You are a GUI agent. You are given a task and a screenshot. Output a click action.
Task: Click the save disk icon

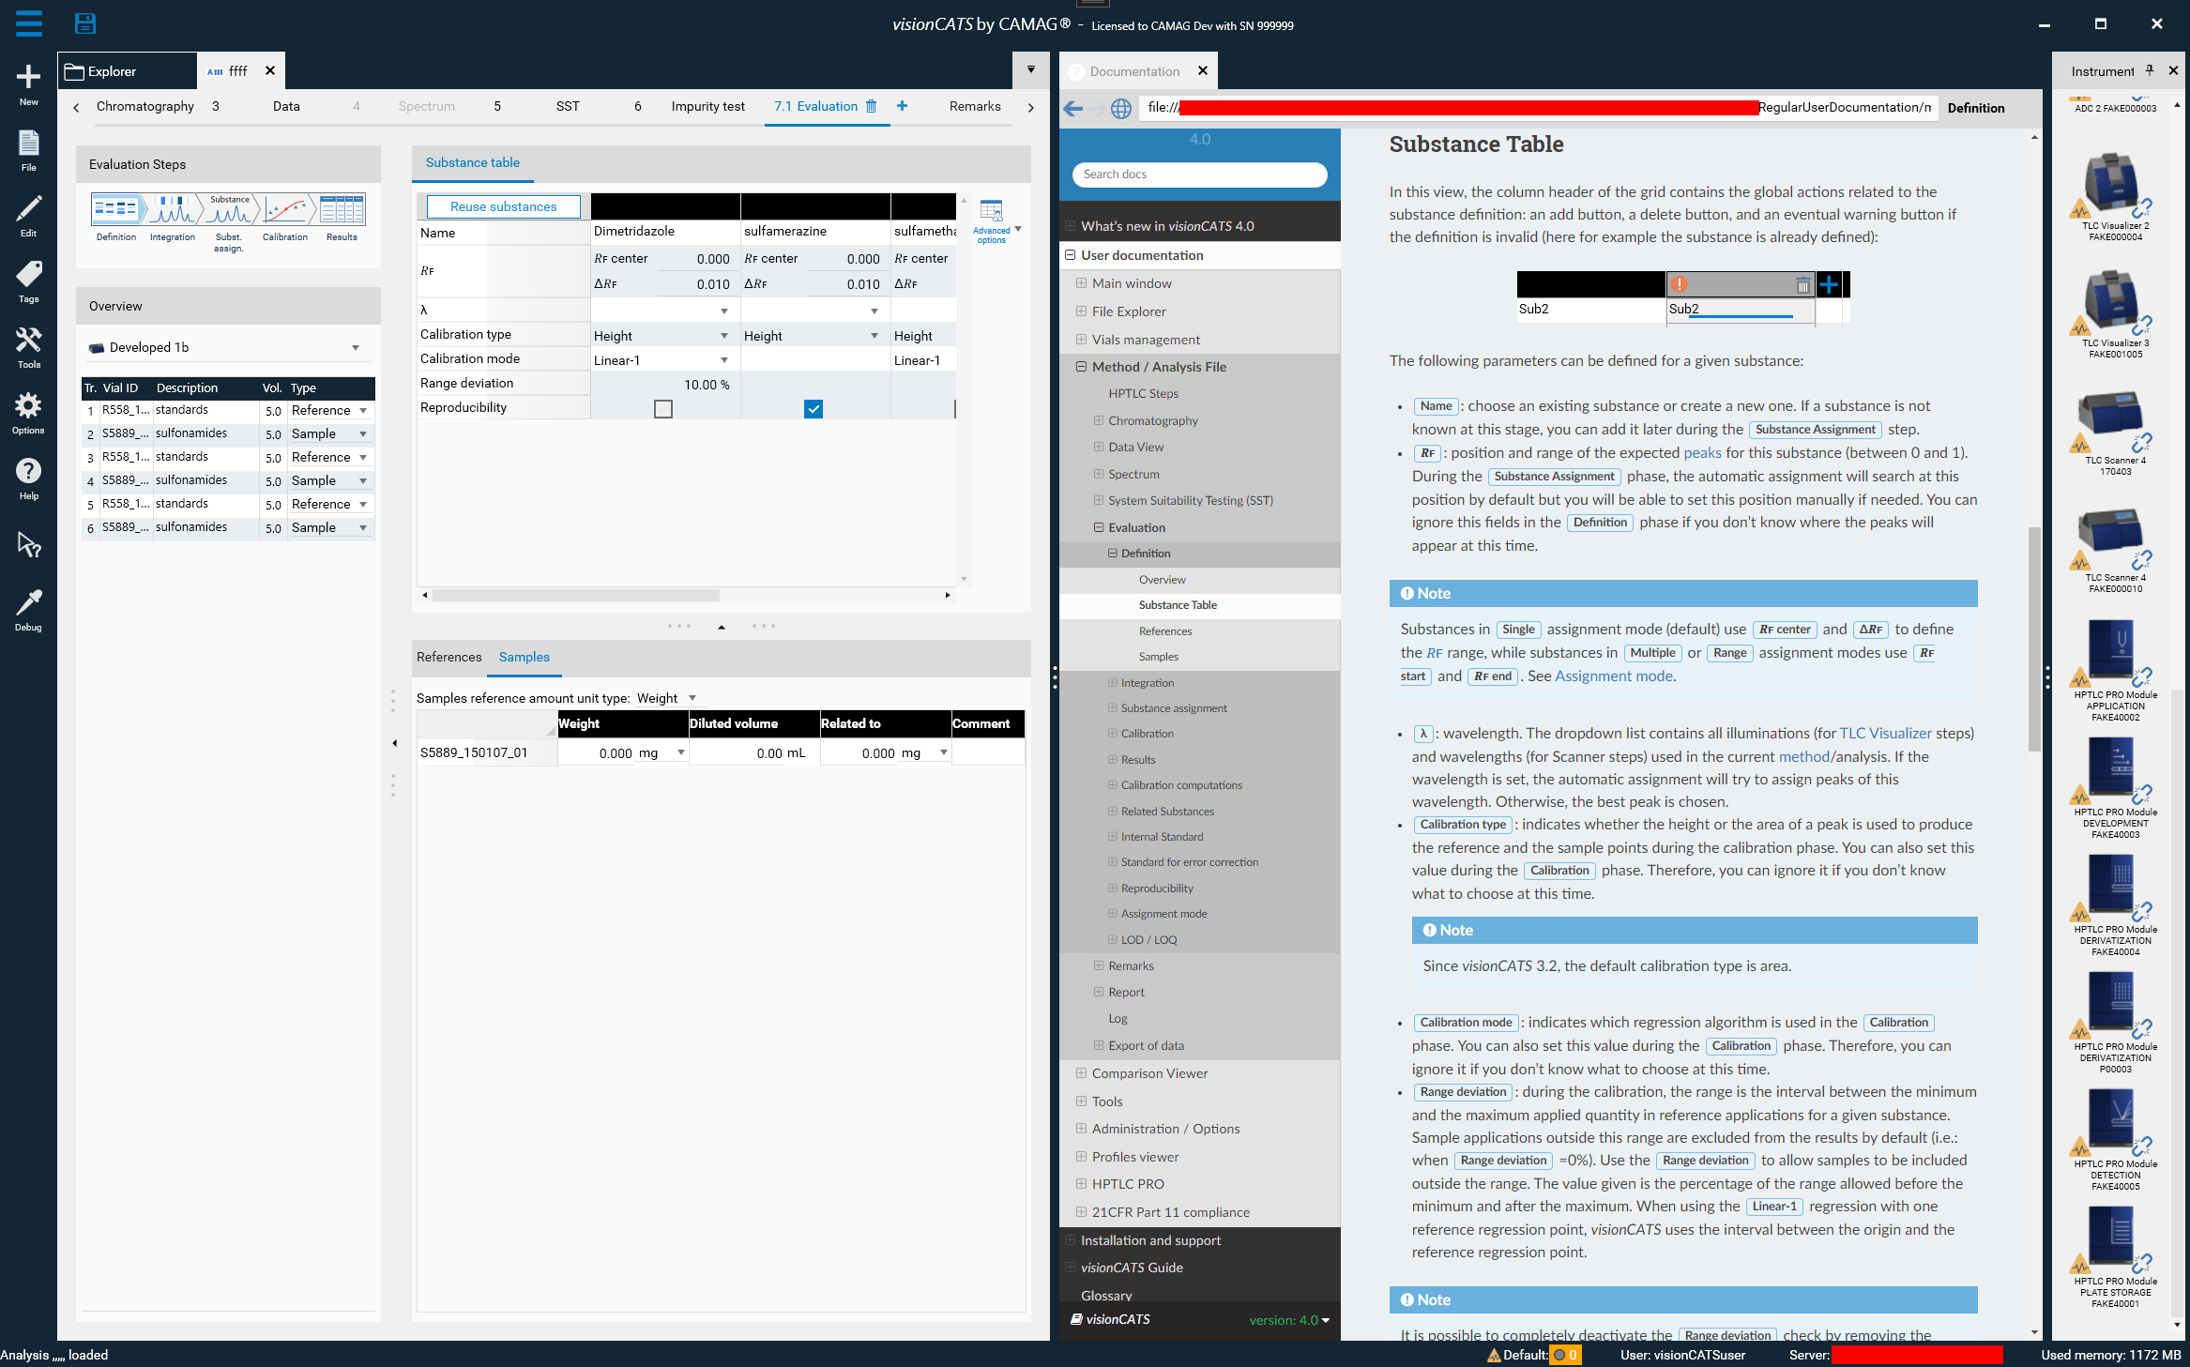click(x=84, y=23)
